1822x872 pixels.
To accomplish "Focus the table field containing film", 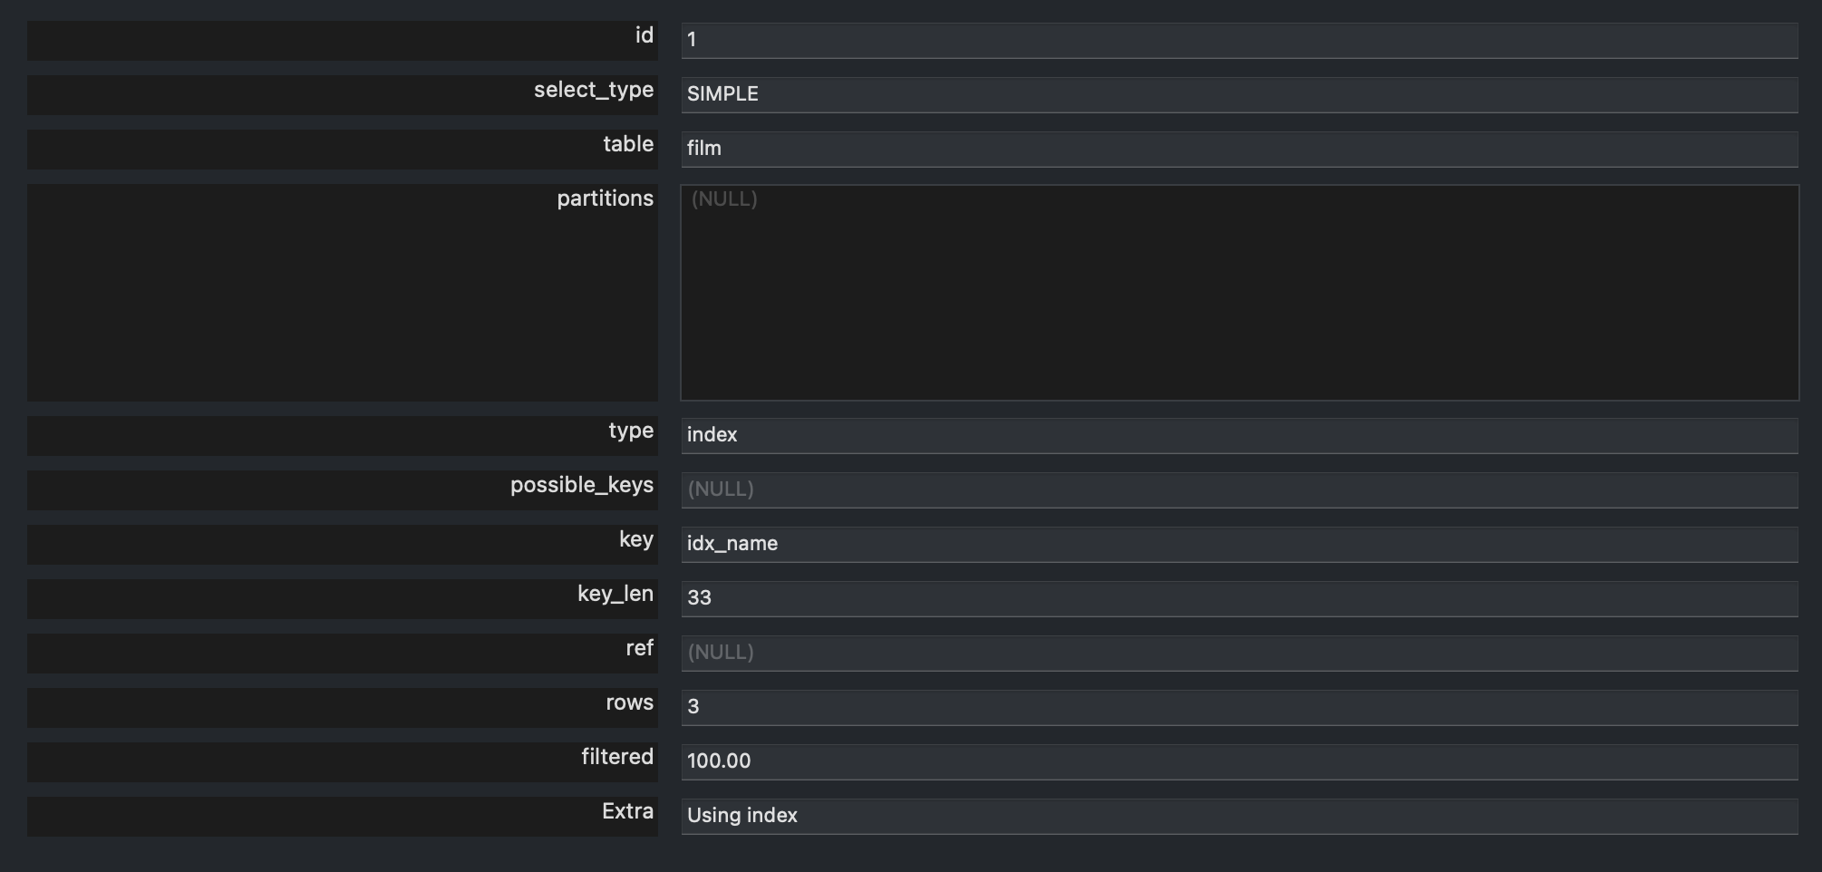I will coord(1239,149).
